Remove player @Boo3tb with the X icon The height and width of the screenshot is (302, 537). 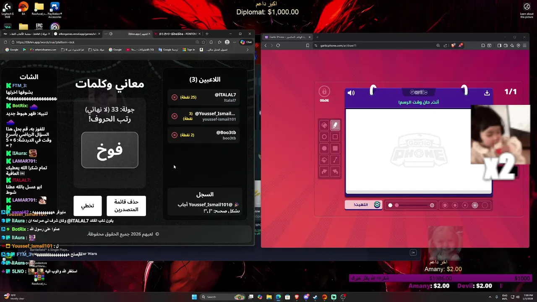click(175, 135)
